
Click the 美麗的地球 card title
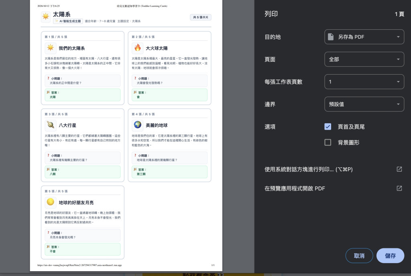(157, 126)
